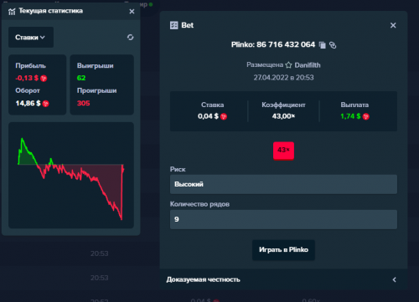Image resolution: width=419 pixels, height=302 pixels.
Task: Click the Играть в Plinko button
Action: (283, 250)
